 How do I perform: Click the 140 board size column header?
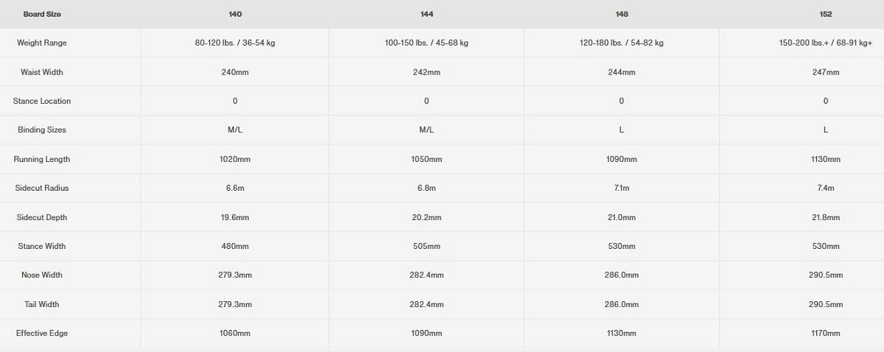click(x=235, y=14)
